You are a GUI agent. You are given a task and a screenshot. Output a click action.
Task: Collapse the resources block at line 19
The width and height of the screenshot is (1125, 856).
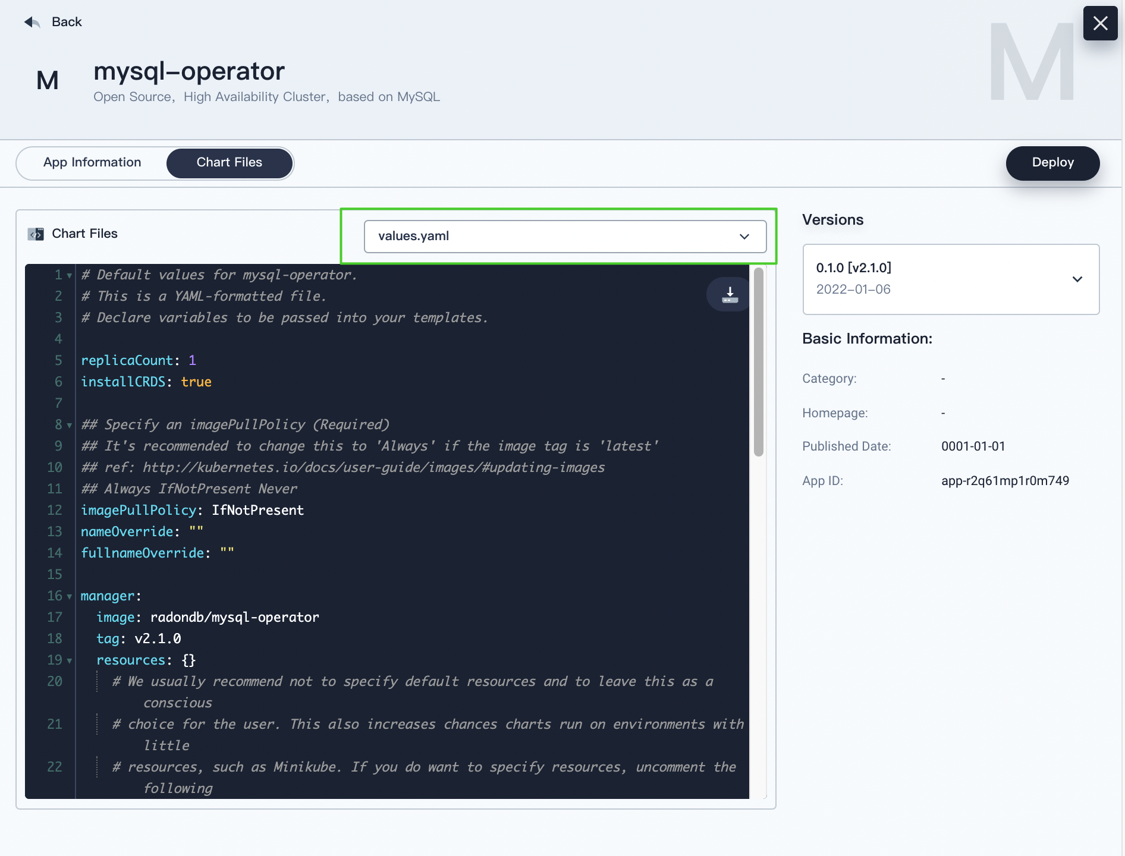(68, 660)
